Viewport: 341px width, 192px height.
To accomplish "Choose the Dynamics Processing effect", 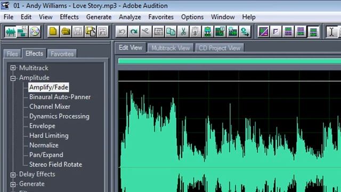I will 59,116.
